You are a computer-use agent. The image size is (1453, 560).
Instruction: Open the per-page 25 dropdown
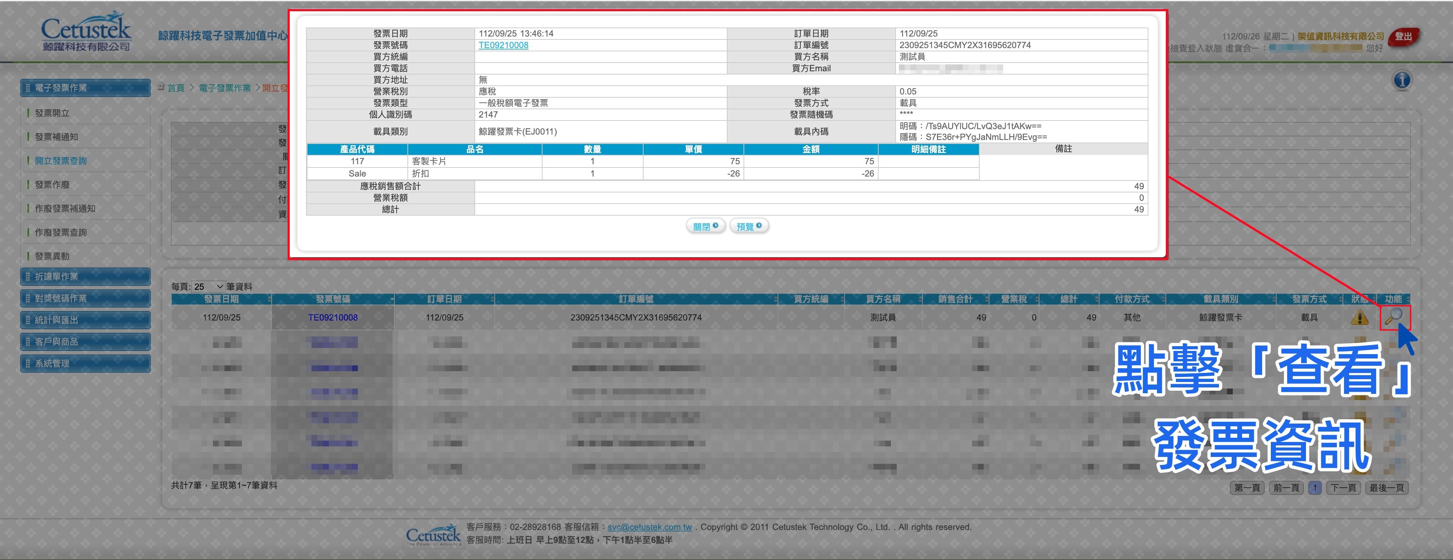click(x=208, y=287)
